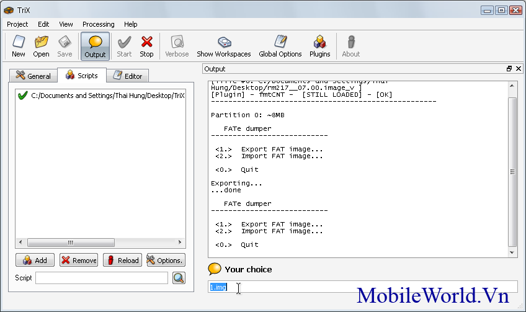Open the Plugins toolbar icon
Viewport: 526px width, 312px height.
[x=319, y=46]
